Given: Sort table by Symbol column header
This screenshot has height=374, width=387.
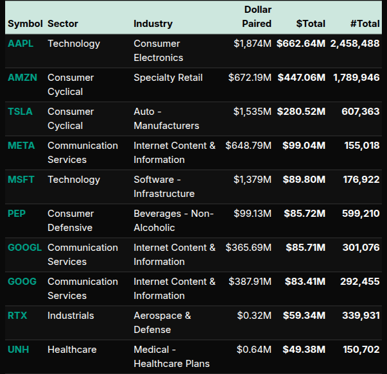Looking at the screenshot, I should [24, 24].
